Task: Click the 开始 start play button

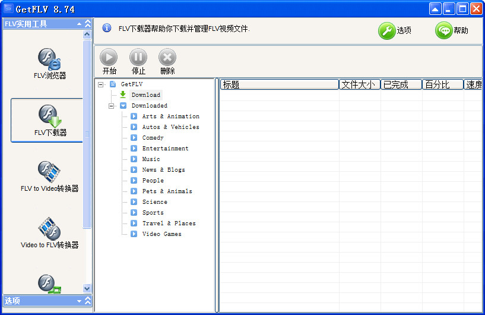Action: coord(109,61)
